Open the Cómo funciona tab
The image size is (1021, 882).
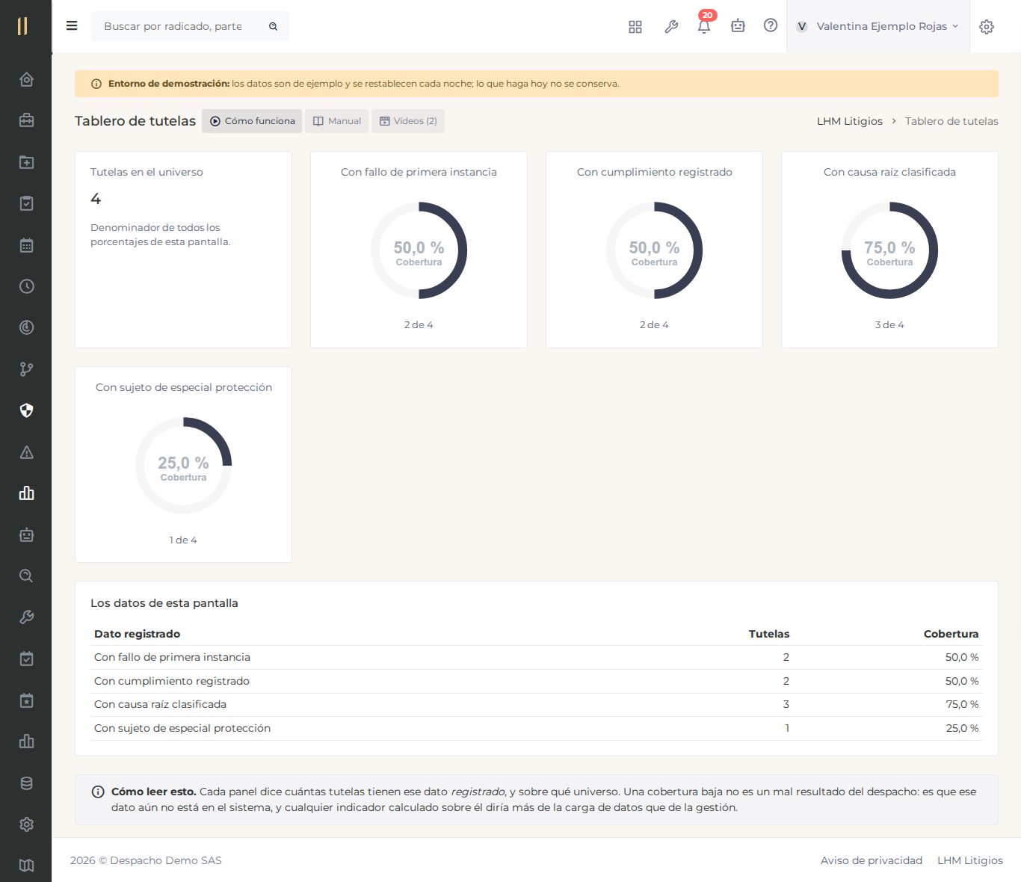(252, 121)
